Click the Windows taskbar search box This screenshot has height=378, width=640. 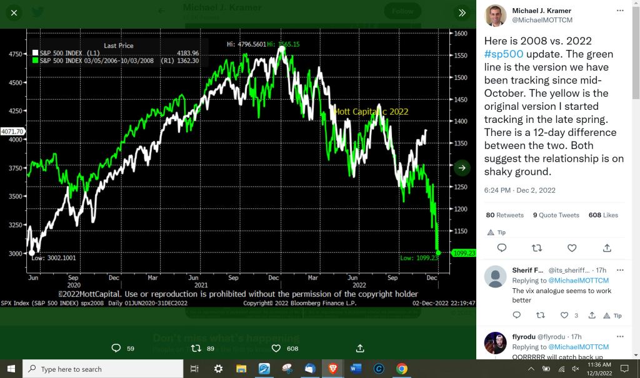103,369
